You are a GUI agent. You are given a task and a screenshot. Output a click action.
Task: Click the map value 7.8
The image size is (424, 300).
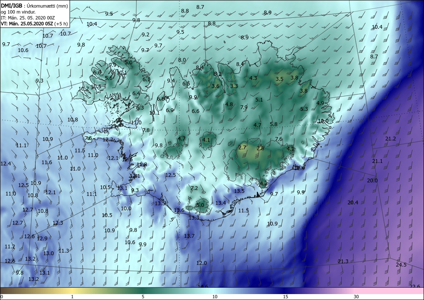click(x=146, y=130)
